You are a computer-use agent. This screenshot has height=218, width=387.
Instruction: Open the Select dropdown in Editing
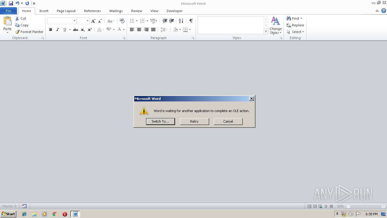(x=295, y=32)
